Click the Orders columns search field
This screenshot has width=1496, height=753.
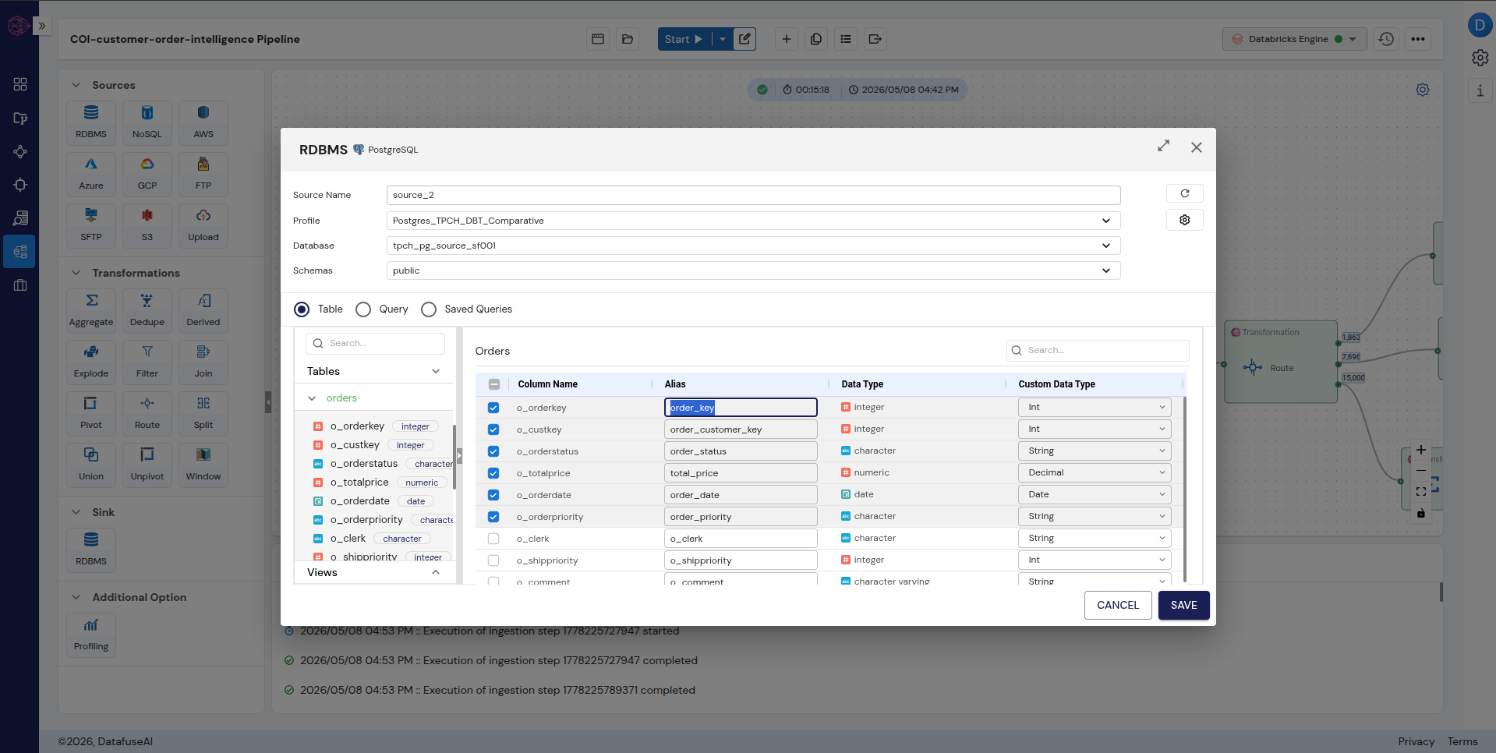1098,350
